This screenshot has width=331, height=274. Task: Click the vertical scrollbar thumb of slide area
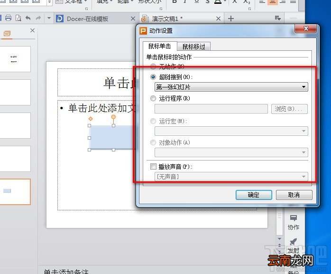(279, 222)
